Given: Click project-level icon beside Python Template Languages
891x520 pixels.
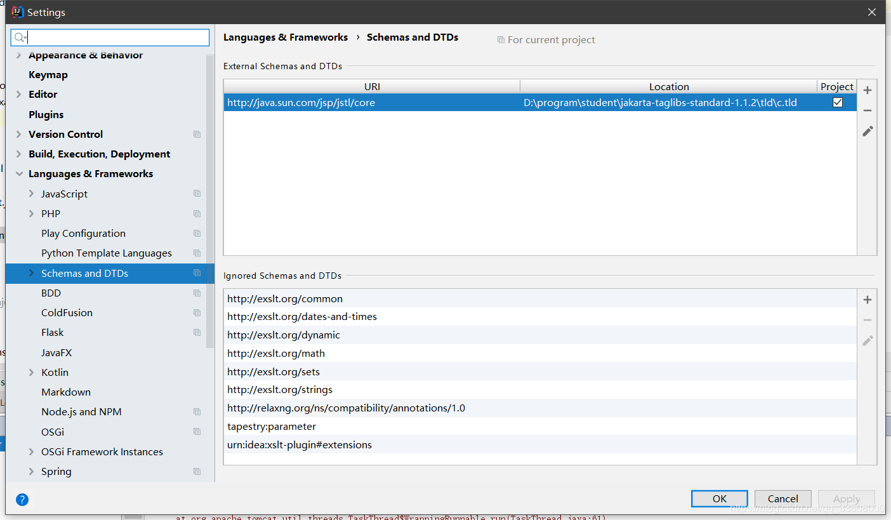Looking at the screenshot, I should [197, 253].
